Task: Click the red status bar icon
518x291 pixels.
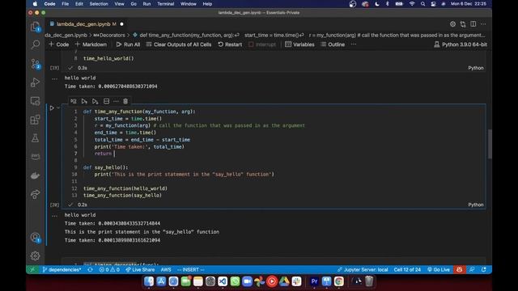Action: coord(459,269)
